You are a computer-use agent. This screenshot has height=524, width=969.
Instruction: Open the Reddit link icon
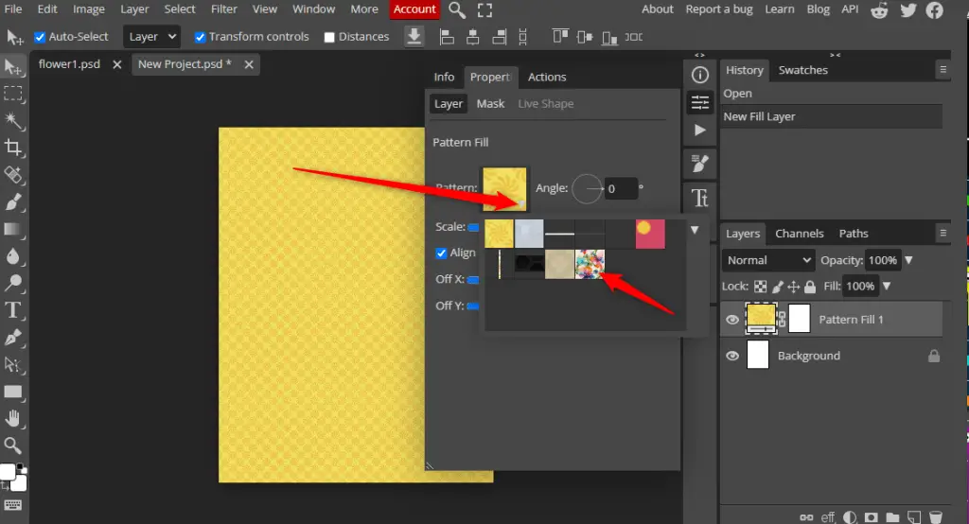pyautogui.click(x=879, y=9)
